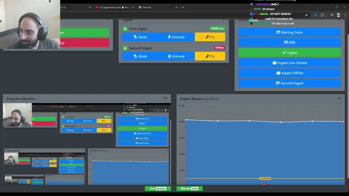349x196 pixels.
Task: Select the active green Ingest scene
Action: [x=290, y=53]
